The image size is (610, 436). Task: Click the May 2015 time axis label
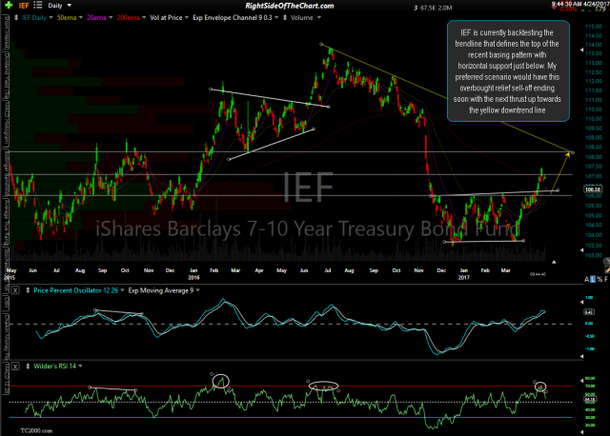pos(10,273)
